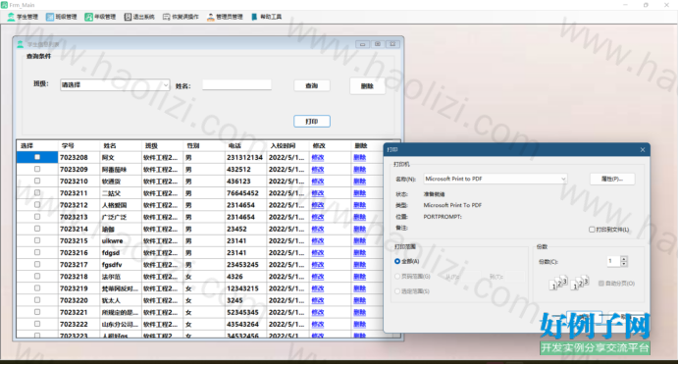This screenshot has width=679, height=365.
Task: Open the 学生管理 menu
Action: [23, 17]
